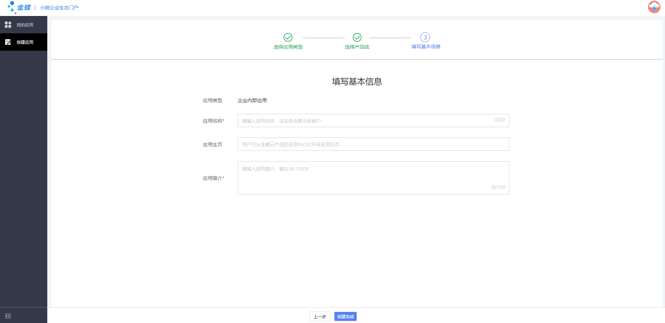665x323 pixels.
Task: Click the 小微企业生态门户 header title
Action: point(59,8)
